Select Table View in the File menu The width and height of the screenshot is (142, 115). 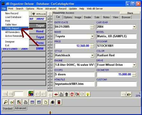click(x=15, y=25)
